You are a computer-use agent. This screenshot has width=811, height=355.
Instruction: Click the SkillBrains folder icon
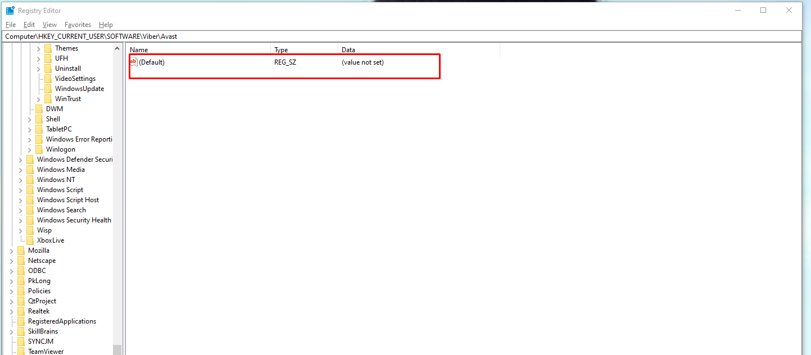pos(21,331)
